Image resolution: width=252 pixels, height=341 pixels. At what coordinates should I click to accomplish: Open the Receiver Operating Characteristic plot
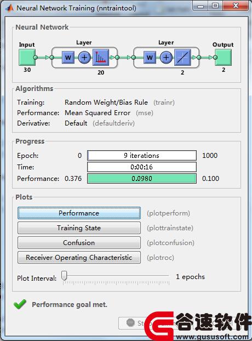[79, 258]
